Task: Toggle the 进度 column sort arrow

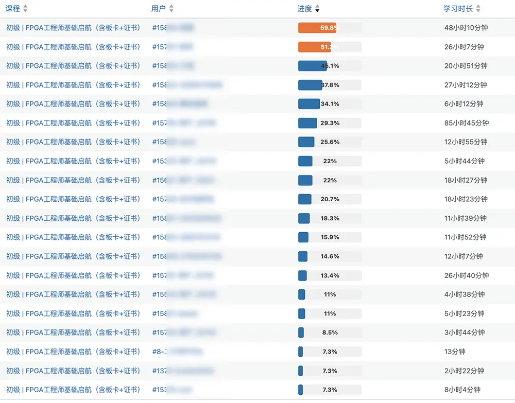Action: [x=317, y=9]
